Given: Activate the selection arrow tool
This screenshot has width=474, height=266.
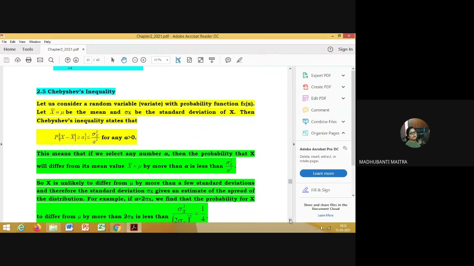Looking at the screenshot, I should 113,60.
